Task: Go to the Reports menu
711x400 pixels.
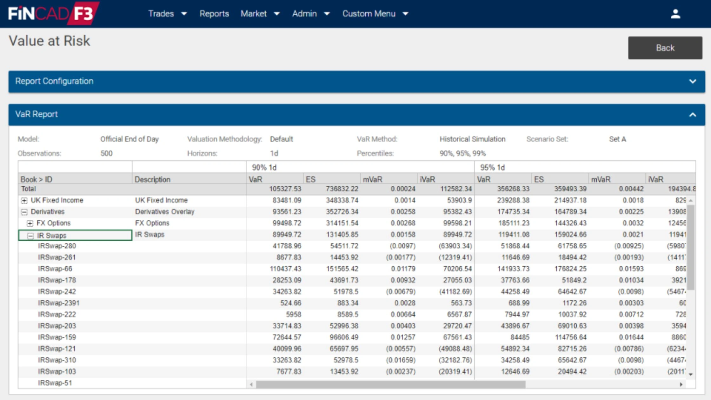Action: [x=214, y=14]
